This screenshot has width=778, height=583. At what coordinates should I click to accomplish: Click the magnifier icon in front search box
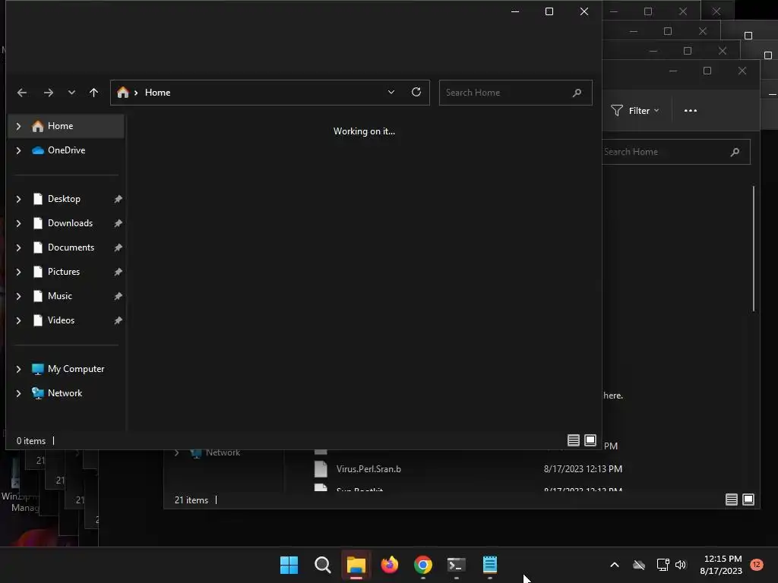pyautogui.click(x=577, y=93)
